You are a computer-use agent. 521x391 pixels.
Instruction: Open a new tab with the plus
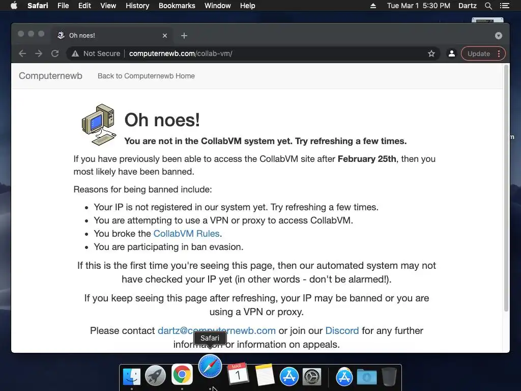(x=184, y=36)
